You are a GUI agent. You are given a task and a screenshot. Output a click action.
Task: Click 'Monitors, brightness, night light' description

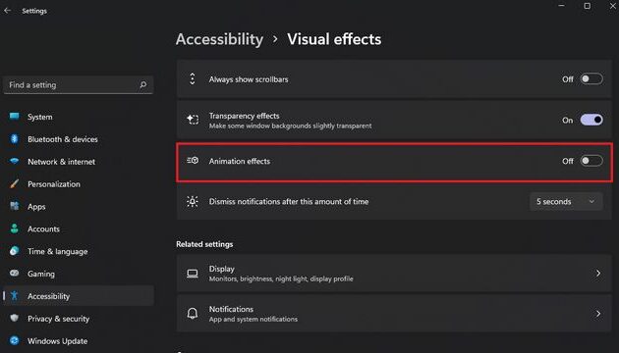click(281, 278)
